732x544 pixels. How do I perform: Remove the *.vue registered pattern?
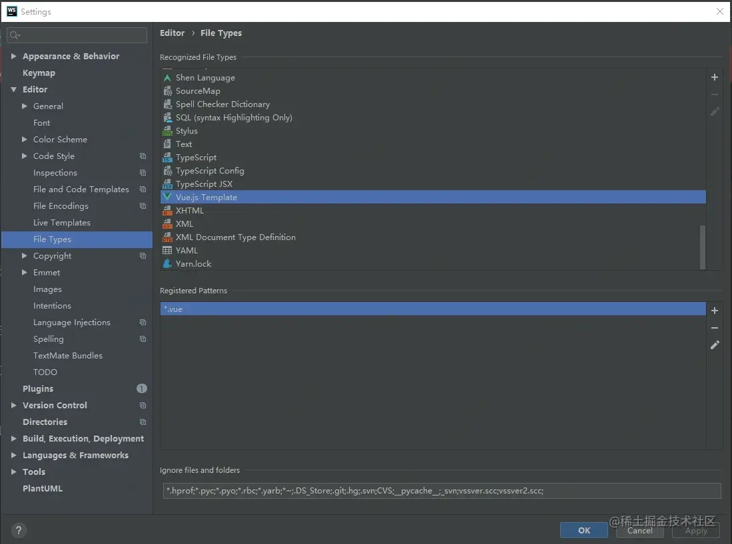[x=714, y=328]
